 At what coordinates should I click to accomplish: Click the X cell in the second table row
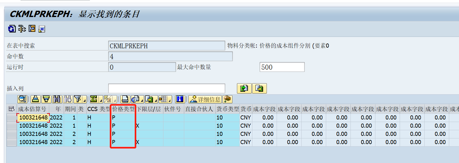pos(149,126)
